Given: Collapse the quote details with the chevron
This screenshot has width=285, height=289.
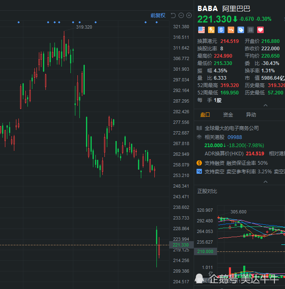Looking at the screenshot, I should point(265,105).
